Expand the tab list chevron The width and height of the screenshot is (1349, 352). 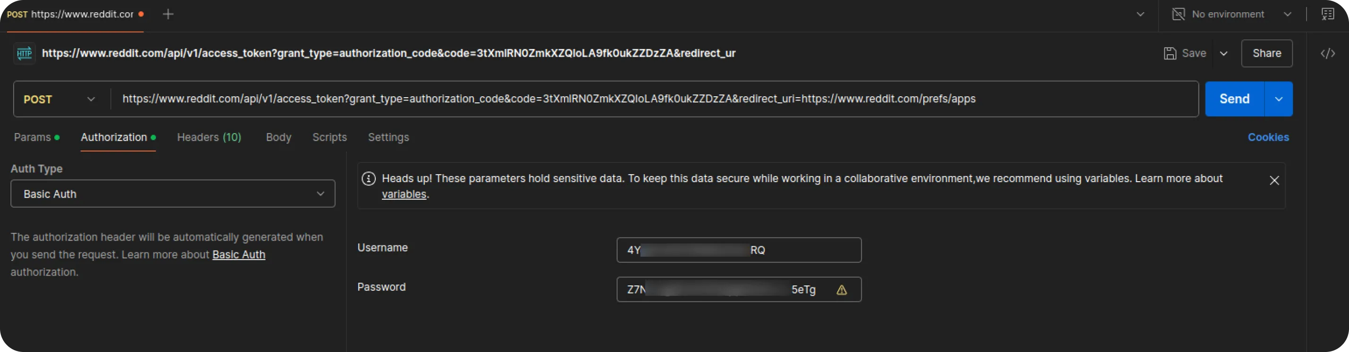1140,14
